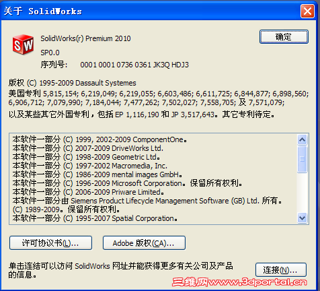Click the red SolidWorks SW logo icon
The width and height of the screenshot is (320, 291).
coord(23,44)
